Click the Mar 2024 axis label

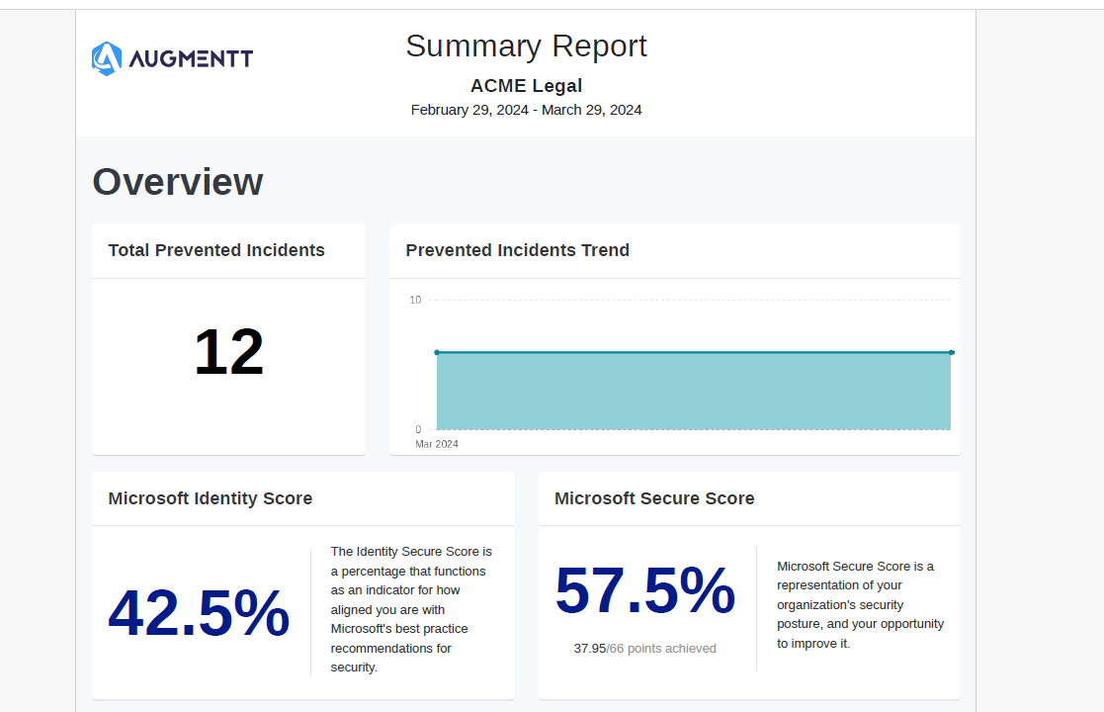coord(437,444)
